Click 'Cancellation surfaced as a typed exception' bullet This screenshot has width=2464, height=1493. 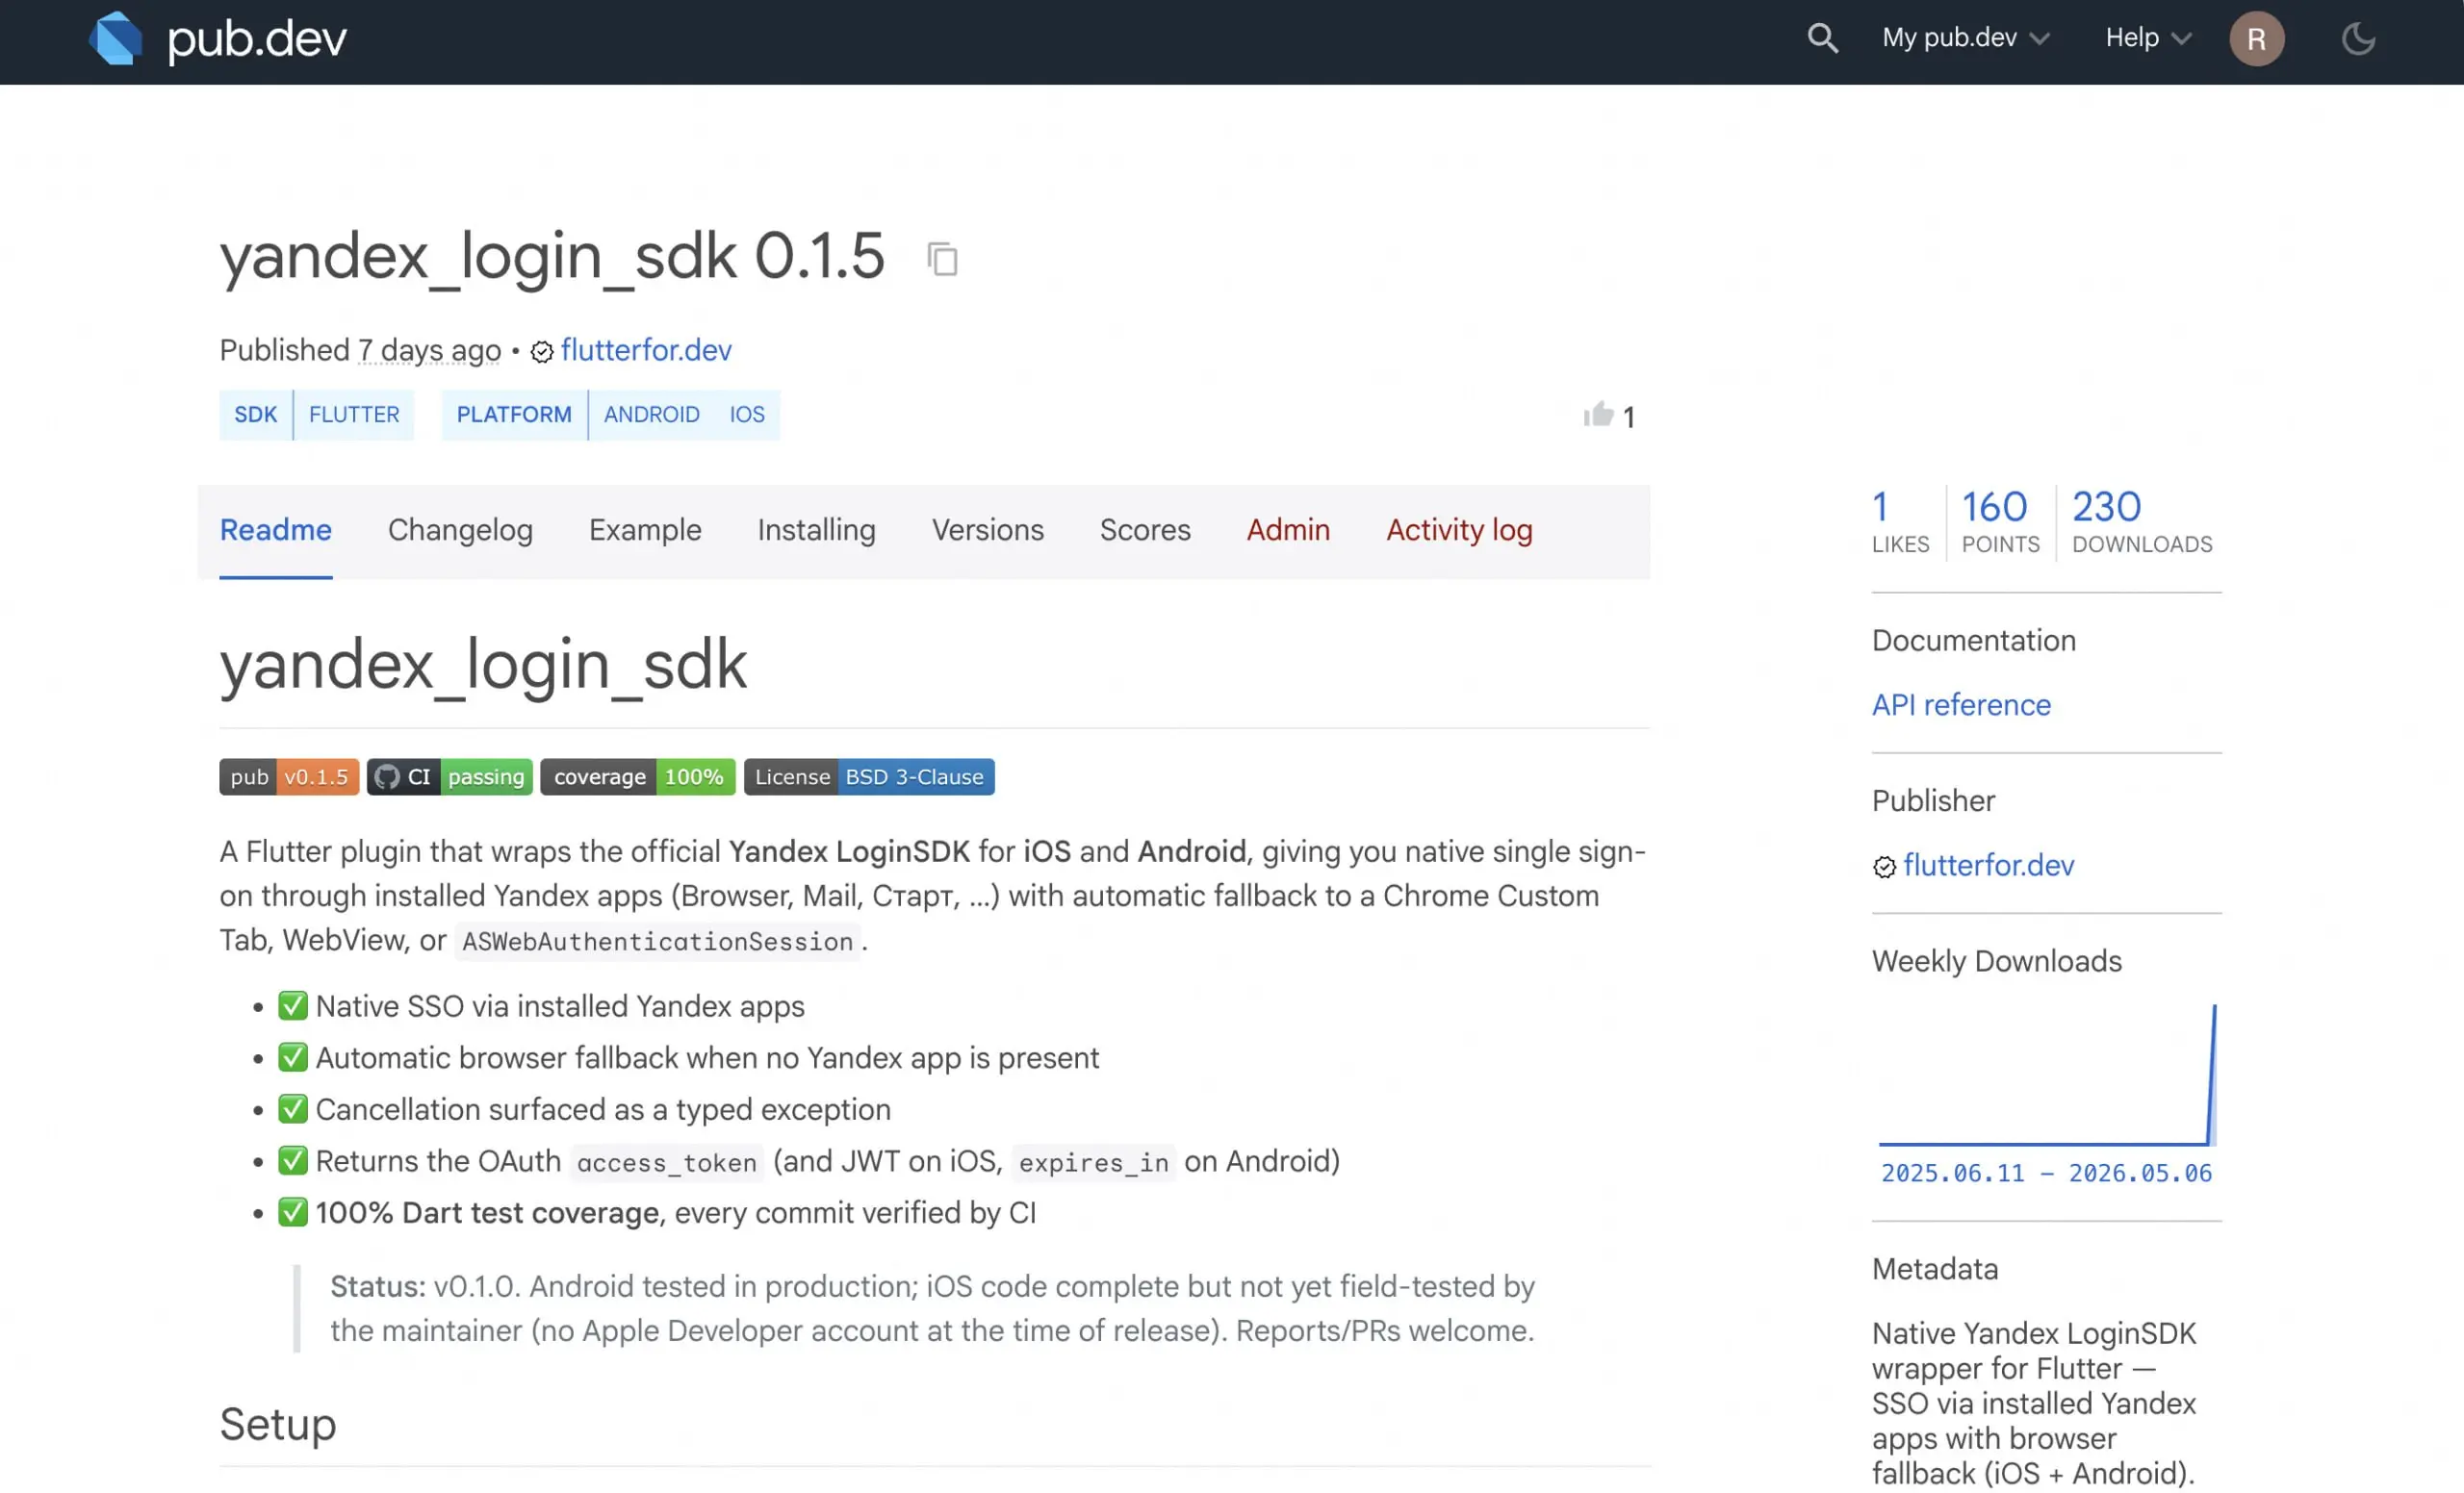(603, 1109)
